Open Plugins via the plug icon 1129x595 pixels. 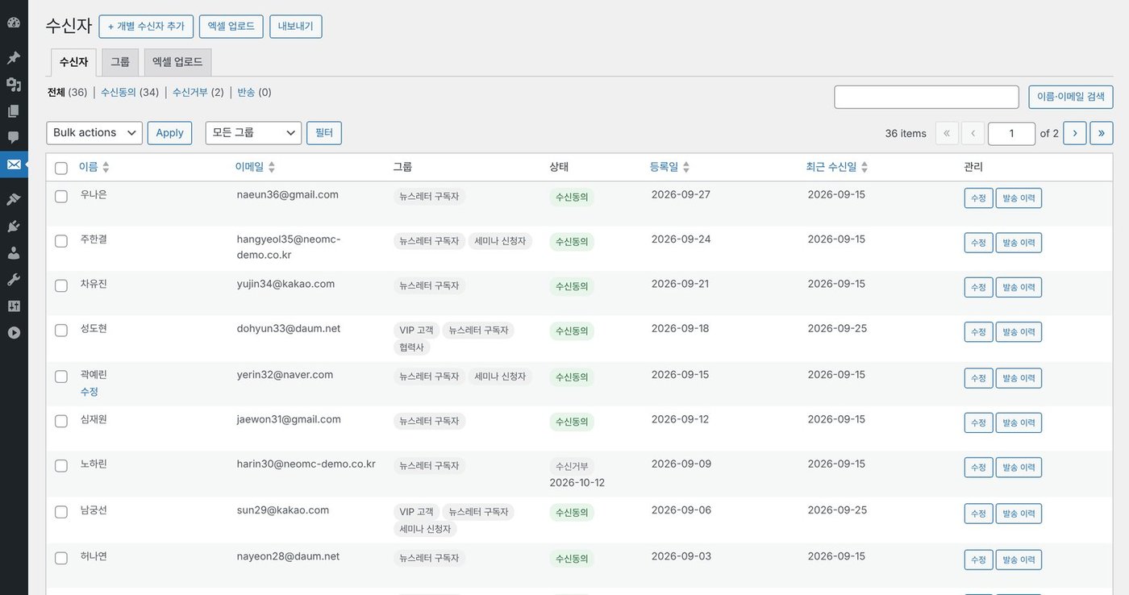pos(14,226)
